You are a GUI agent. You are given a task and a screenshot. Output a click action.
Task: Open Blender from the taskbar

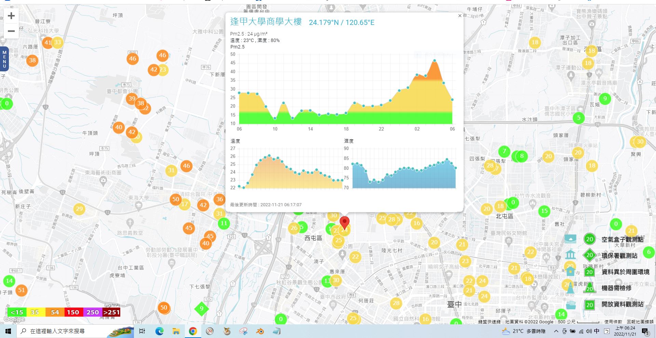pos(260,331)
